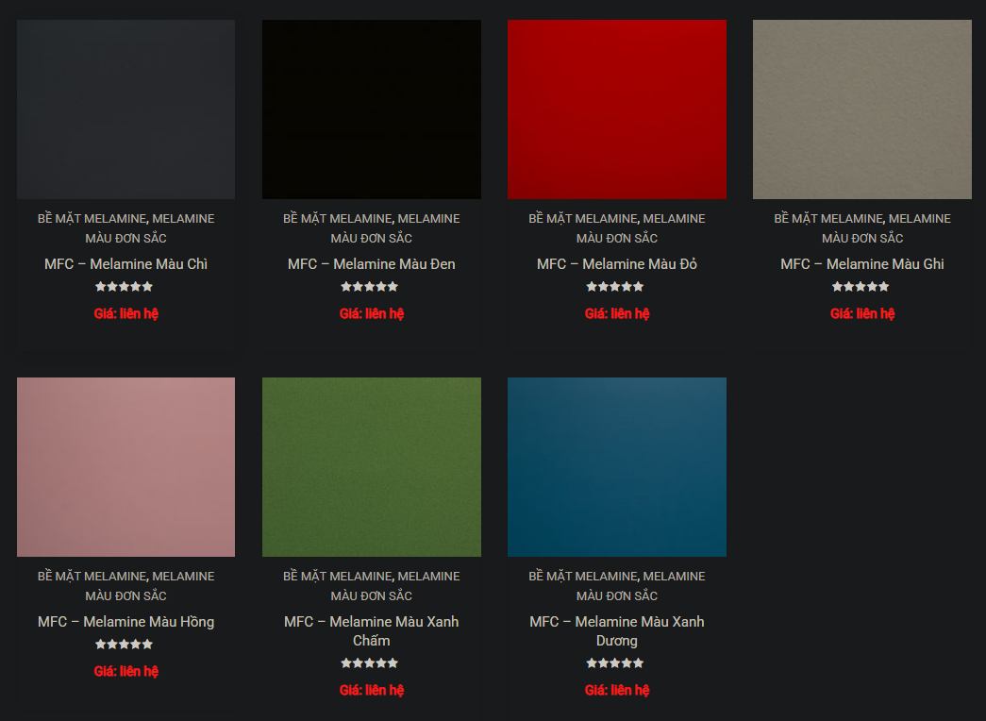Image resolution: width=986 pixels, height=721 pixels.
Task: Select the blue Melamine Màu Xanh Dương image
Action: click(x=616, y=467)
